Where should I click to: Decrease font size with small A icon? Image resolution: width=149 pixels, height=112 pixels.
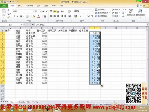(46, 11)
